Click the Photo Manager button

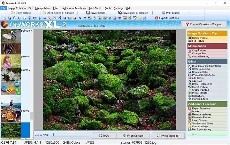point(168,136)
